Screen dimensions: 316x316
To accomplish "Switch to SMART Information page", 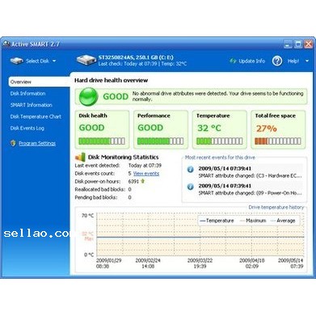I will click(32, 105).
